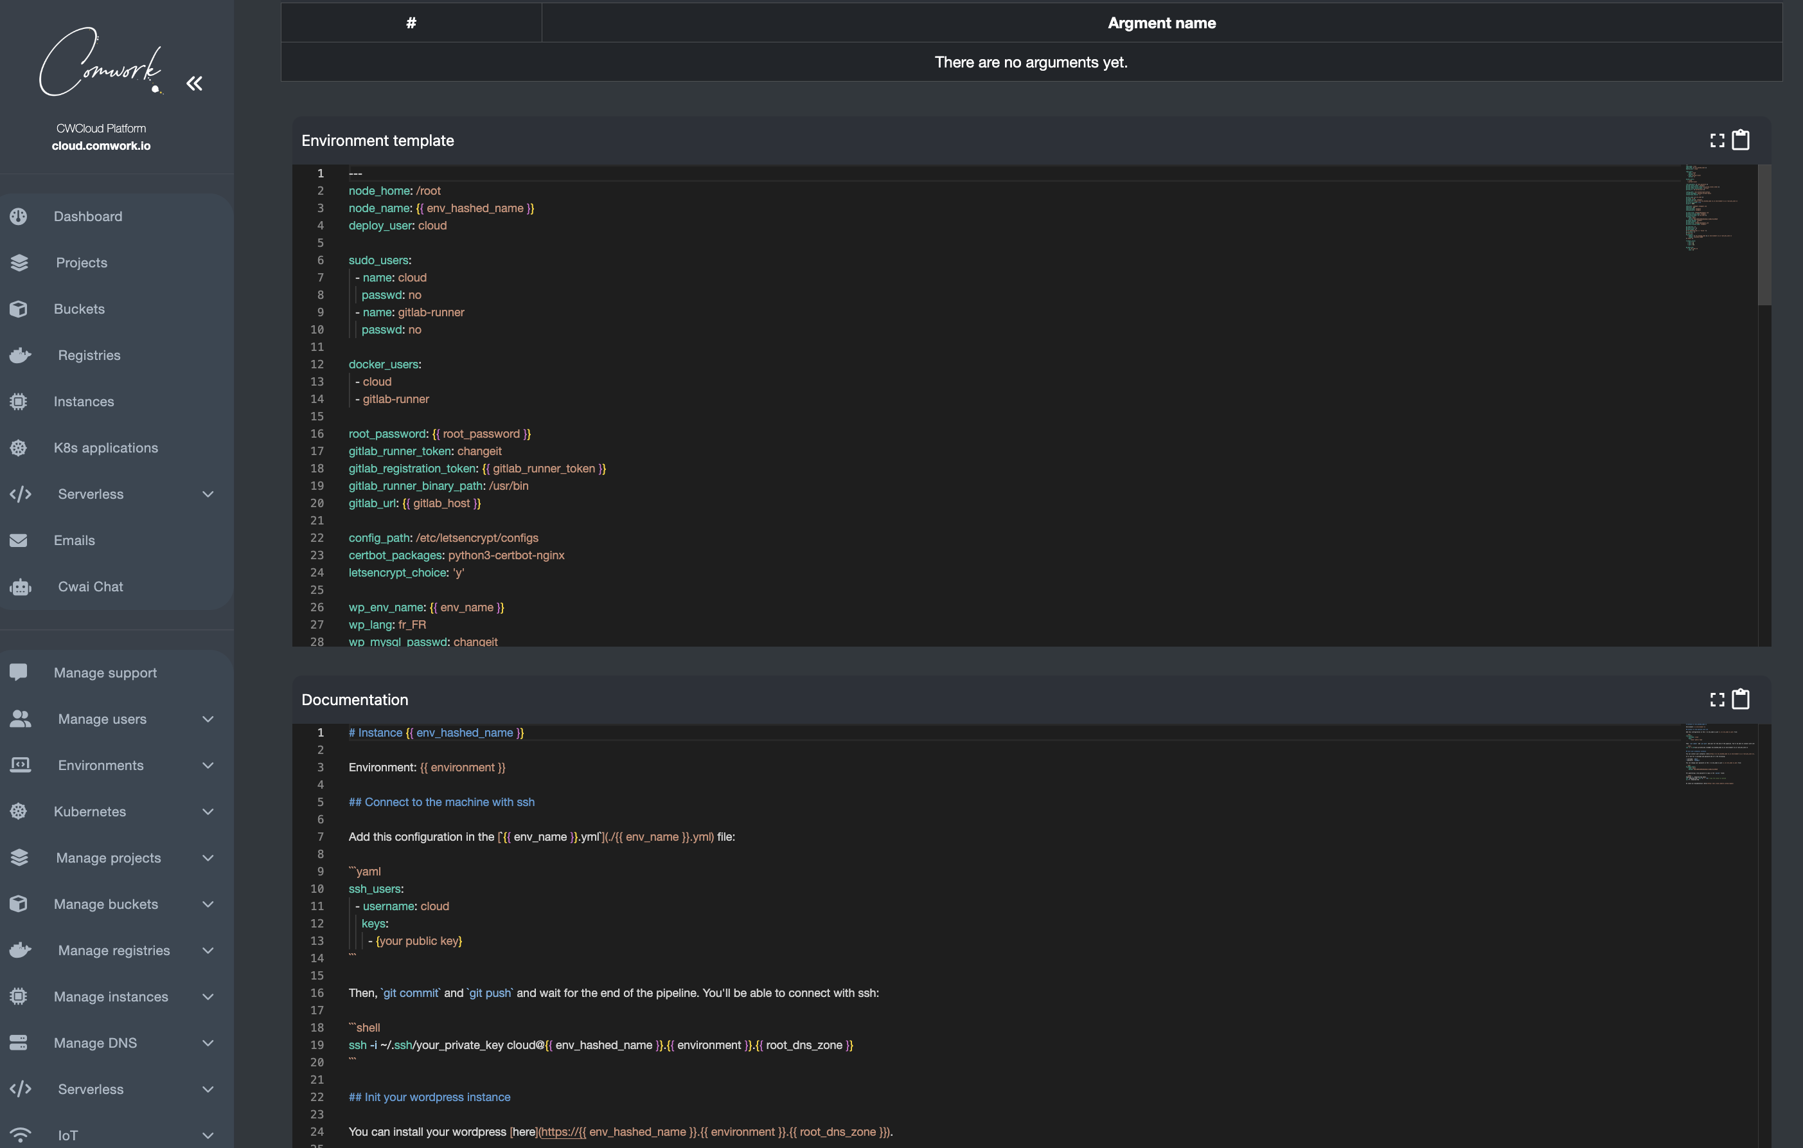Image resolution: width=1803 pixels, height=1148 pixels.
Task: Expand the Environments submenu chevron
Action: pyautogui.click(x=208, y=766)
